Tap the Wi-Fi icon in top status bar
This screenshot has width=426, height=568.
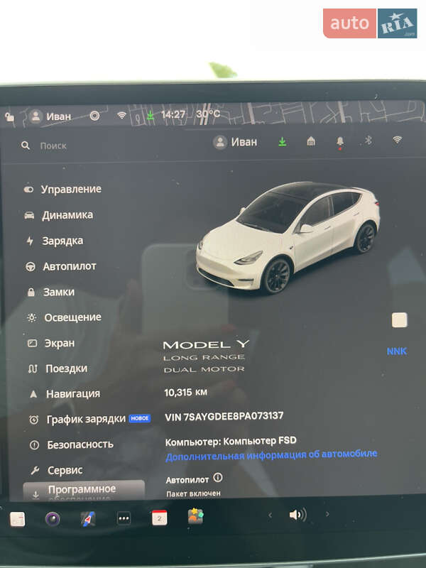[x=121, y=115]
